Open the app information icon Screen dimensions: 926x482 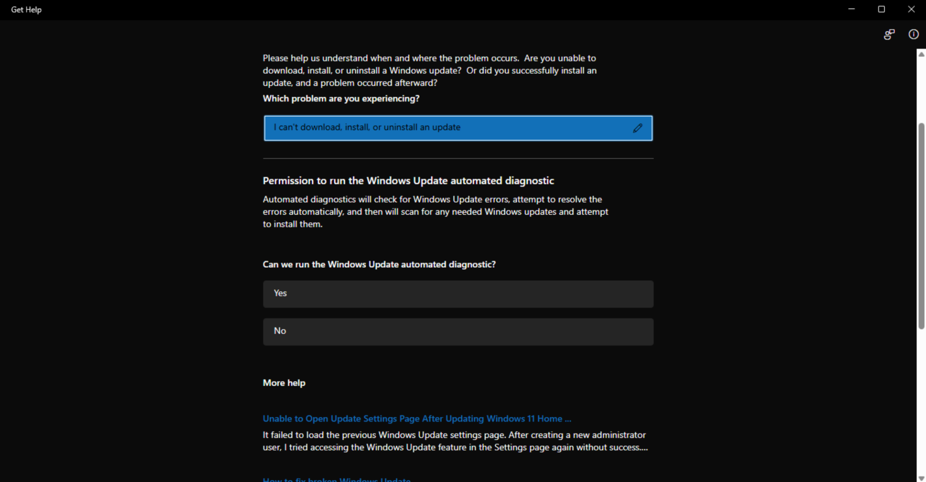click(x=914, y=34)
